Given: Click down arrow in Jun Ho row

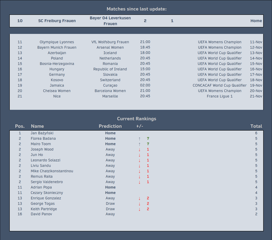Looking at the screenshot, I should pos(139,155).
